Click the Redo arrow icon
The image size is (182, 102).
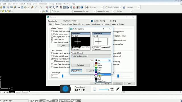pyautogui.click(x=41, y=7)
